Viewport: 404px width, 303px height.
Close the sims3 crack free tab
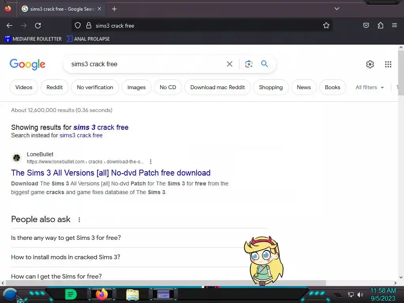pyautogui.click(x=99, y=9)
